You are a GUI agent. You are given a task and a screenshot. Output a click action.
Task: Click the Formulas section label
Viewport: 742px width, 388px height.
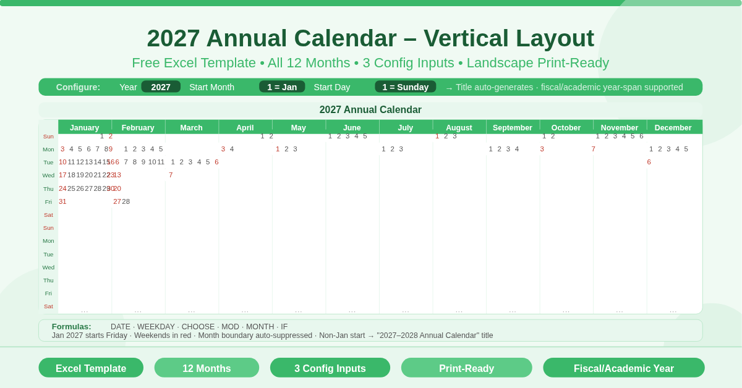point(71,326)
